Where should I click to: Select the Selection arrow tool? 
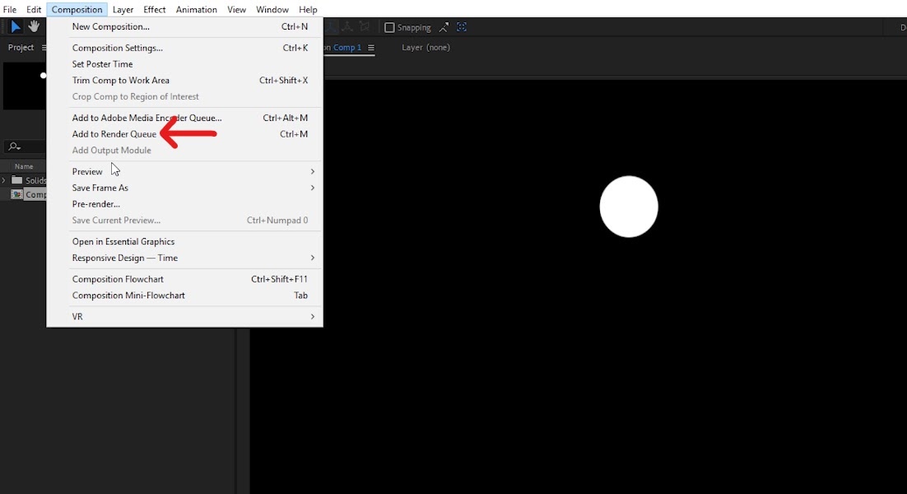point(16,26)
